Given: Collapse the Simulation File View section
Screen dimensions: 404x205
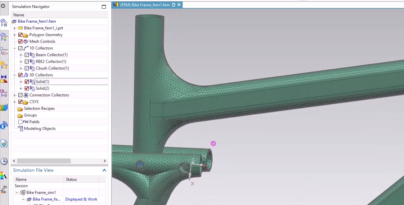Looking at the screenshot, I should pos(104,170).
